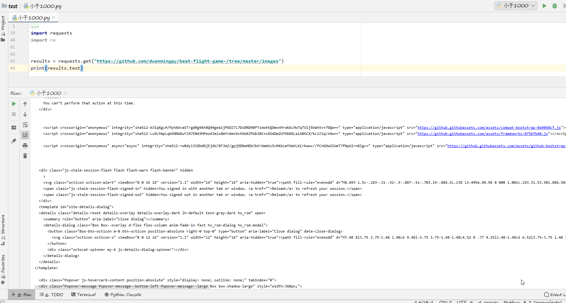The height and width of the screenshot is (303, 566).
Task: Open the TODO tool window
Action: point(51,294)
